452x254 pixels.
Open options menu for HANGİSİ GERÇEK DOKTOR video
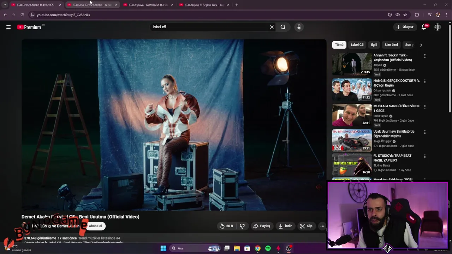tap(425, 81)
